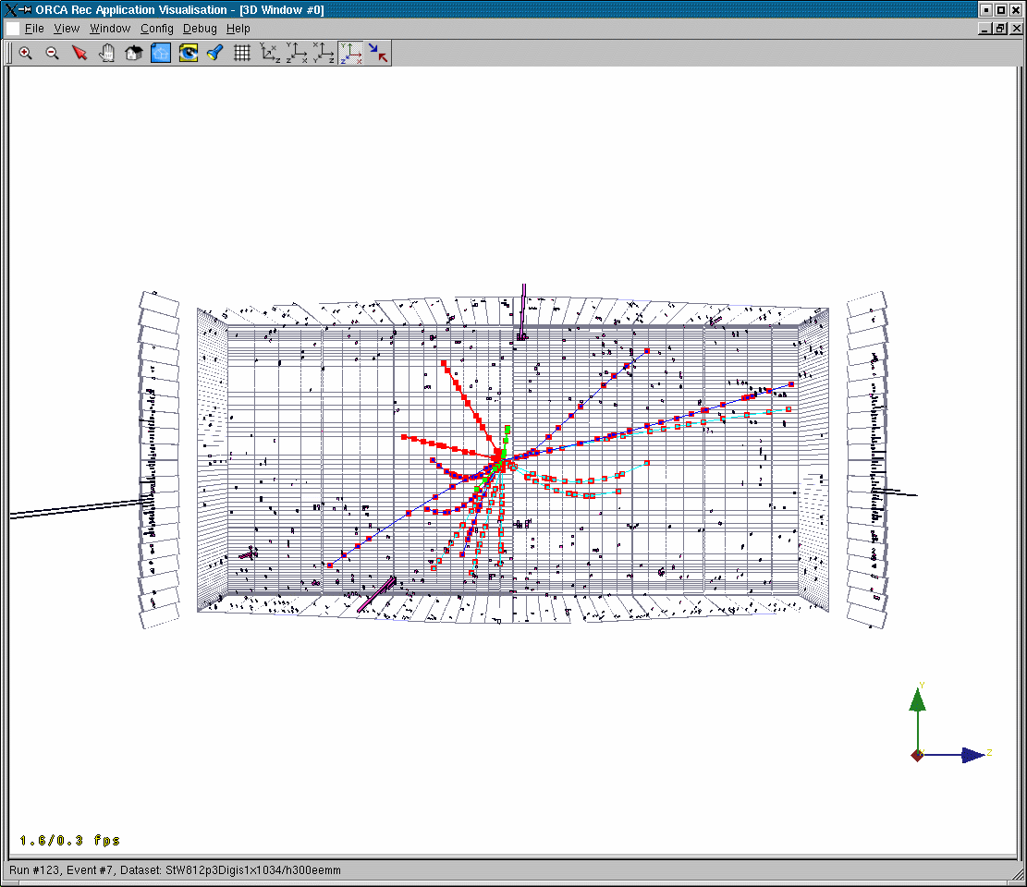This screenshot has height=887, width=1027.
Task: Toggle the highlighted Y-Z axis view button
Action: pos(350,53)
